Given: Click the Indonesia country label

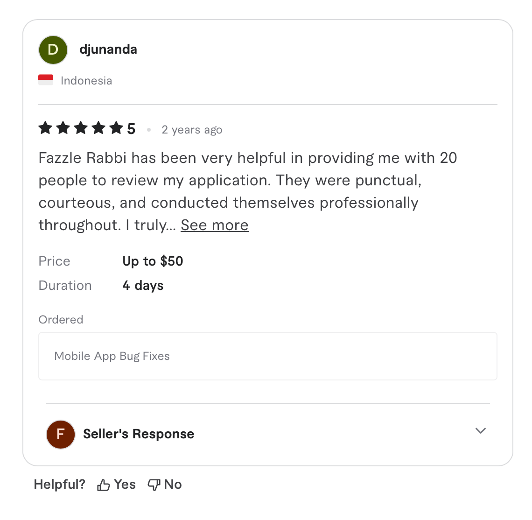Looking at the screenshot, I should [86, 80].
